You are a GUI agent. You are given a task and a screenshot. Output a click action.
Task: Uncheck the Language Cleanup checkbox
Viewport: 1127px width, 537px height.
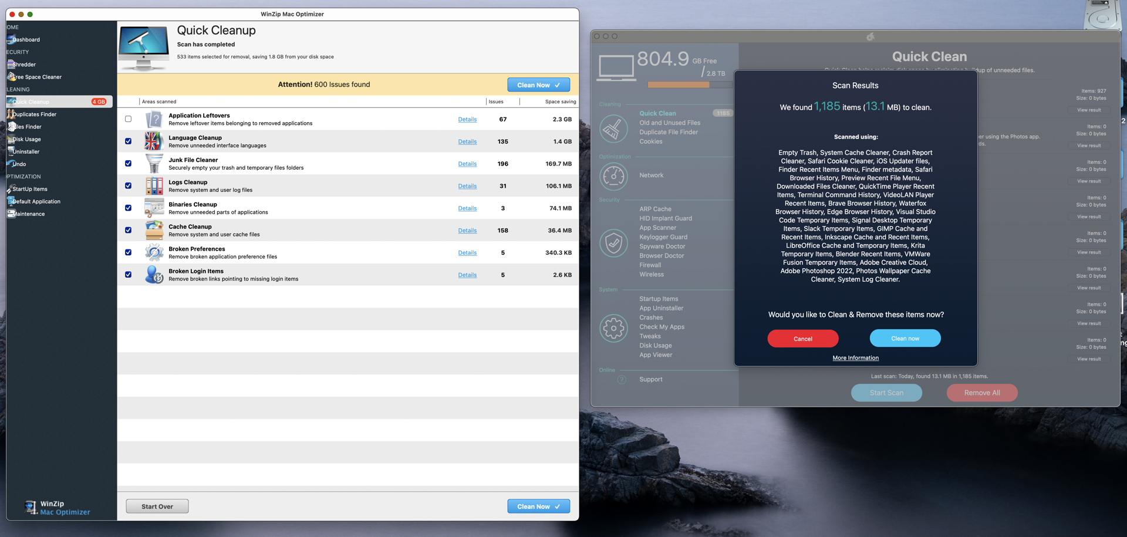[x=128, y=141]
